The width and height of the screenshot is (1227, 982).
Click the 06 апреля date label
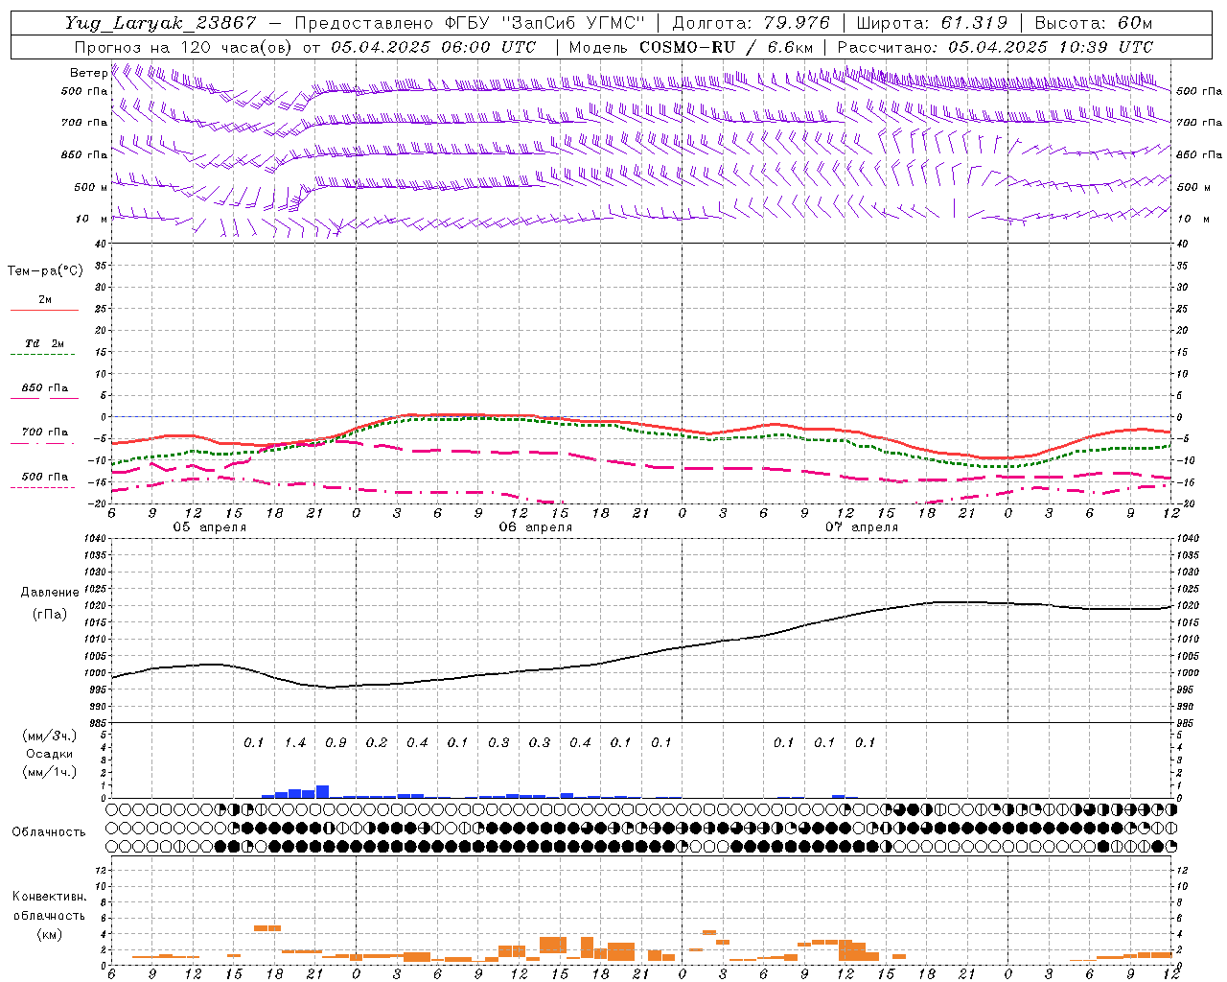[535, 527]
